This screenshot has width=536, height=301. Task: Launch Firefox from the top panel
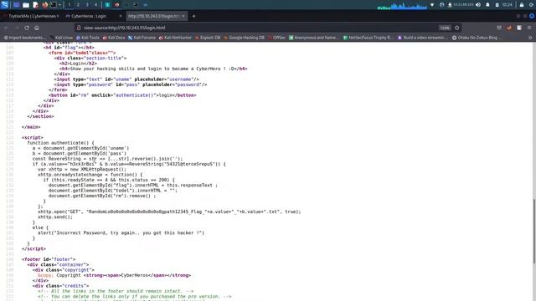pos(45,5)
